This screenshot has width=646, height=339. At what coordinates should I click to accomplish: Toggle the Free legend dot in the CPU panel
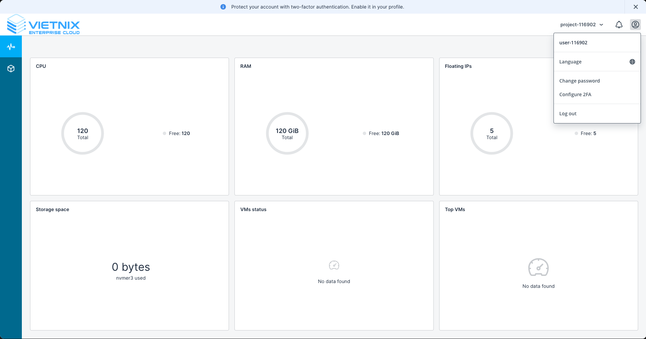coord(164,133)
